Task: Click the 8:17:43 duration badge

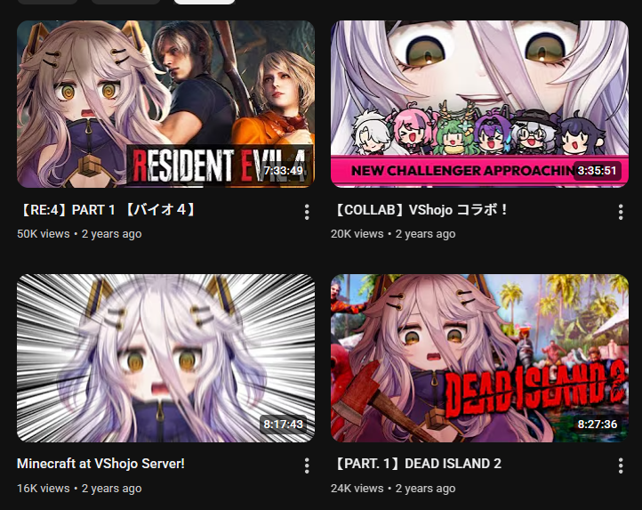Action: (x=284, y=424)
